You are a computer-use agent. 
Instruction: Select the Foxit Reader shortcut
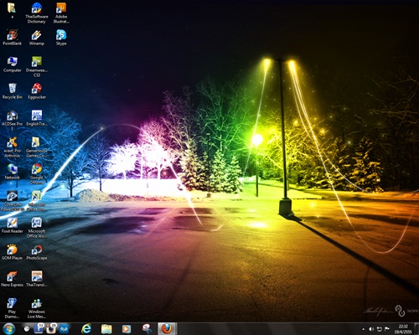13,225
